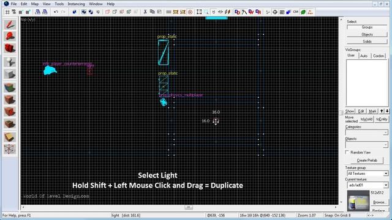The width and height of the screenshot is (392, 220).
Task: Select the Magnify tool in left toolbar
Action: (x=10, y=37)
